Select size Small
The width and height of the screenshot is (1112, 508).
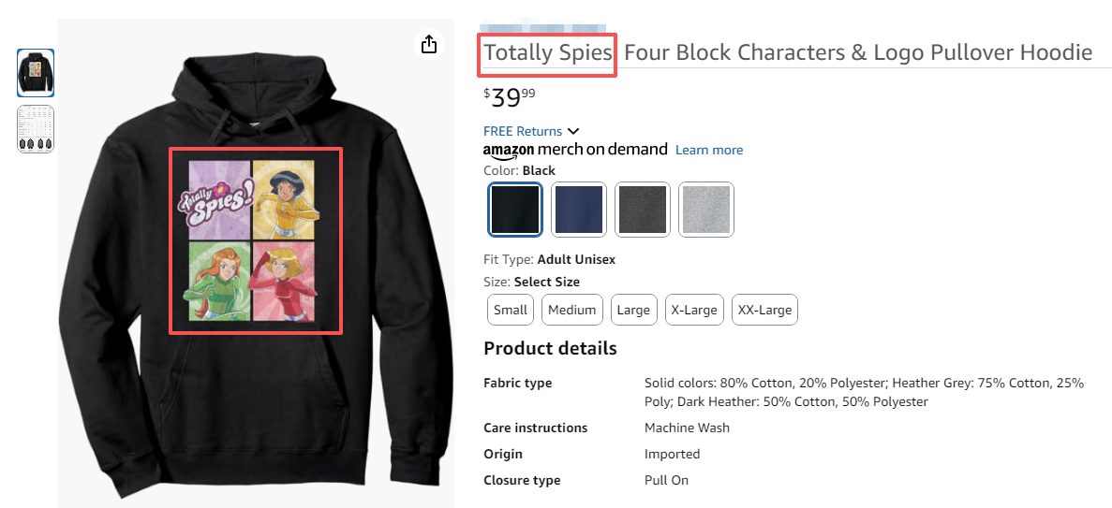click(511, 310)
